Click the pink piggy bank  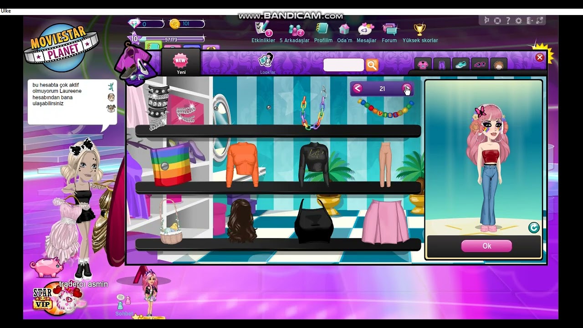click(x=46, y=267)
